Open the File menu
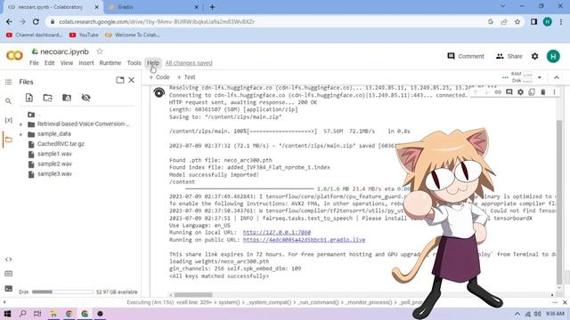570x320 pixels. pyautogui.click(x=34, y=63)
